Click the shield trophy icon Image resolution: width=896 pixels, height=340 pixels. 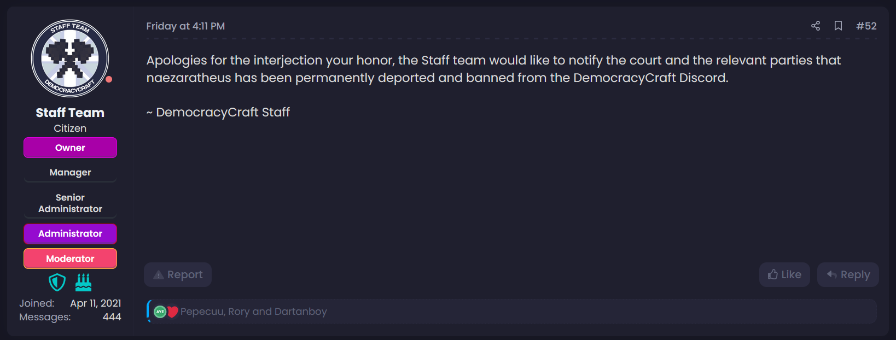pyautogui.click(x=57, y=283)
